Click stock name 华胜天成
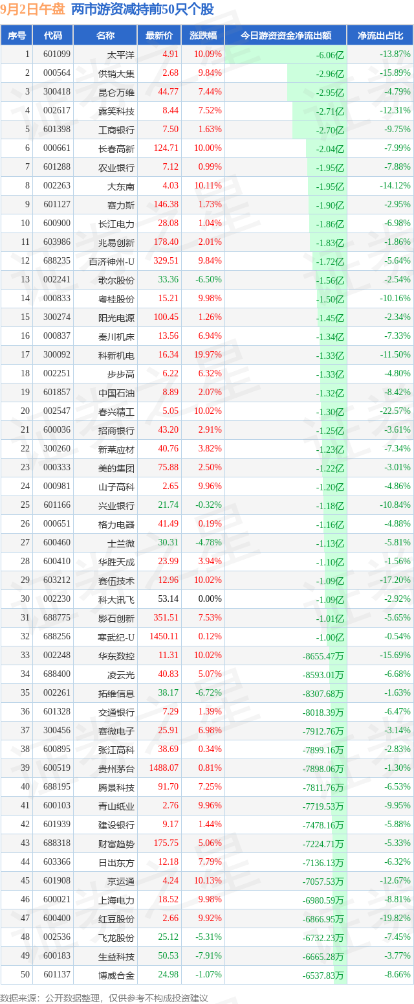The width and height of the screenshot is (414, 1004). tap(116, 562)
